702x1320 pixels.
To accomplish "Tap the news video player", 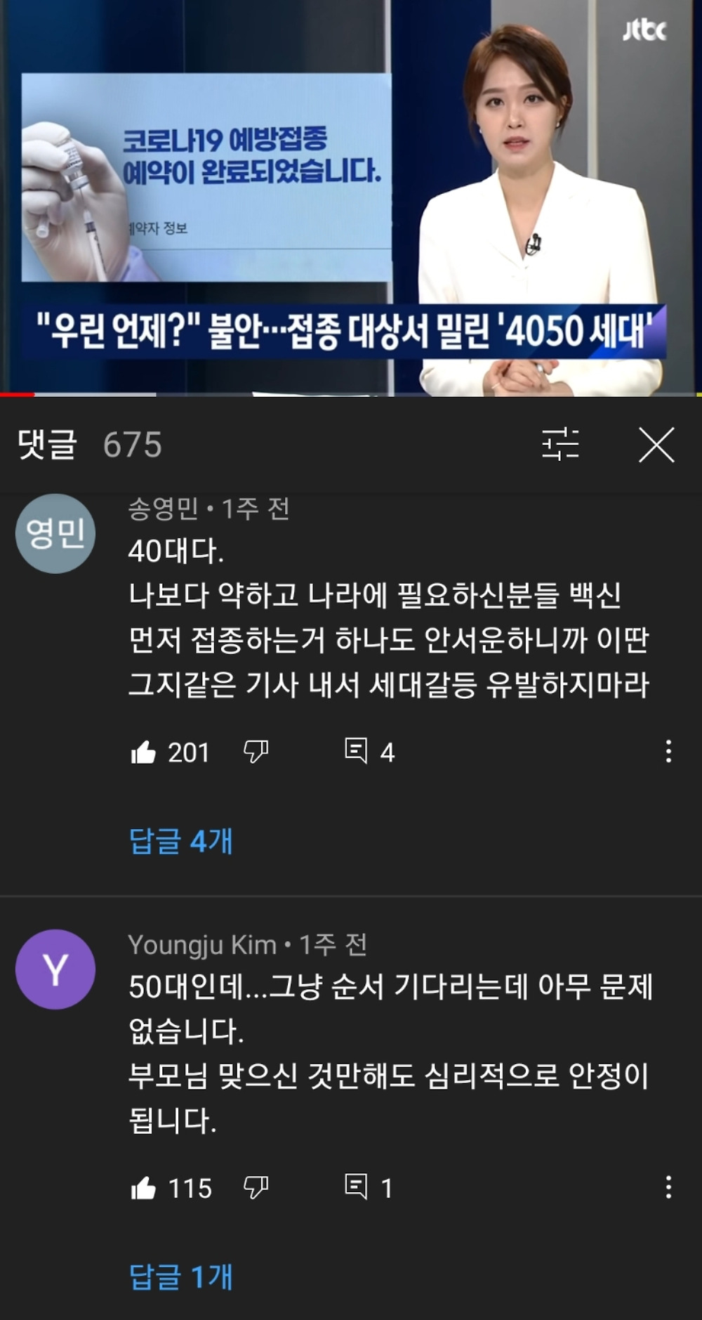I will [351, 197].
